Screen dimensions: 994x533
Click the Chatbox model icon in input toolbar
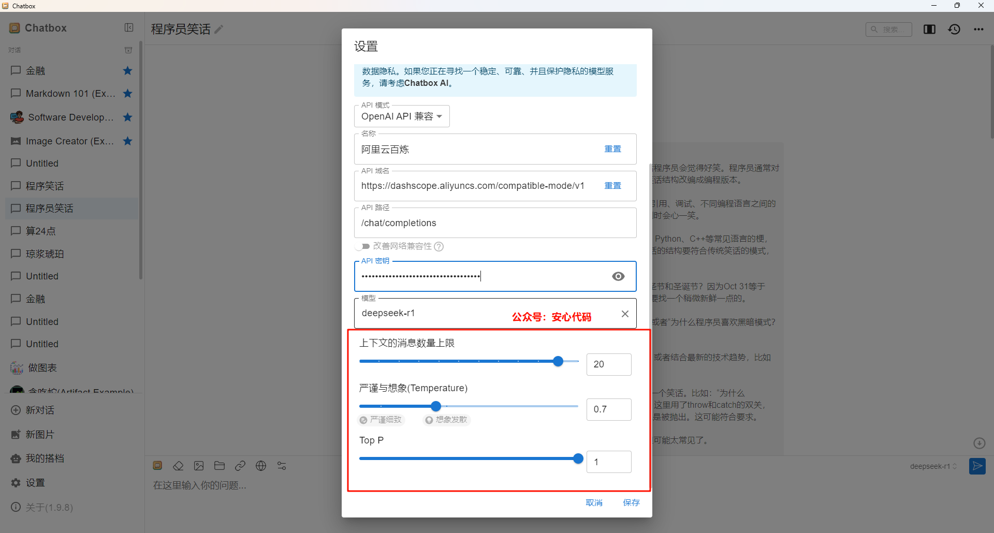coord(158,466)
